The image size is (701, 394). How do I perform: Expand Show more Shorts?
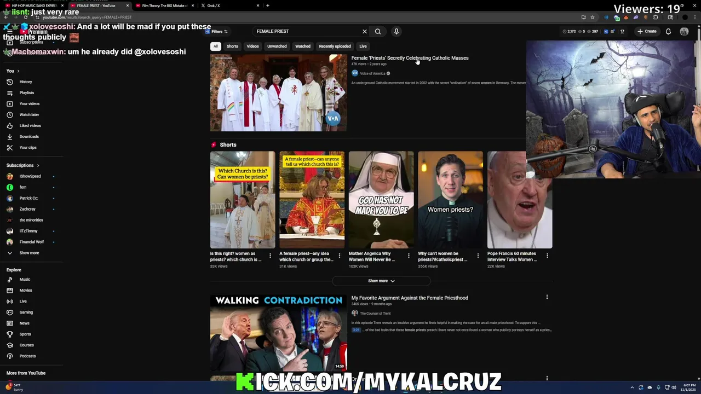click(x=381, y=281)
